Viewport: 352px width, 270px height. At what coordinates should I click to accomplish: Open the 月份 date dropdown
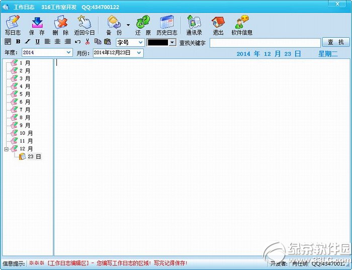118,53
